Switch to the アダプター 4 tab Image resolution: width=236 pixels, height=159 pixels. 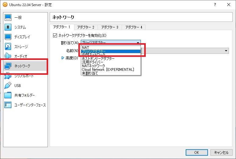pyautogui.click(x=134, y=27)
